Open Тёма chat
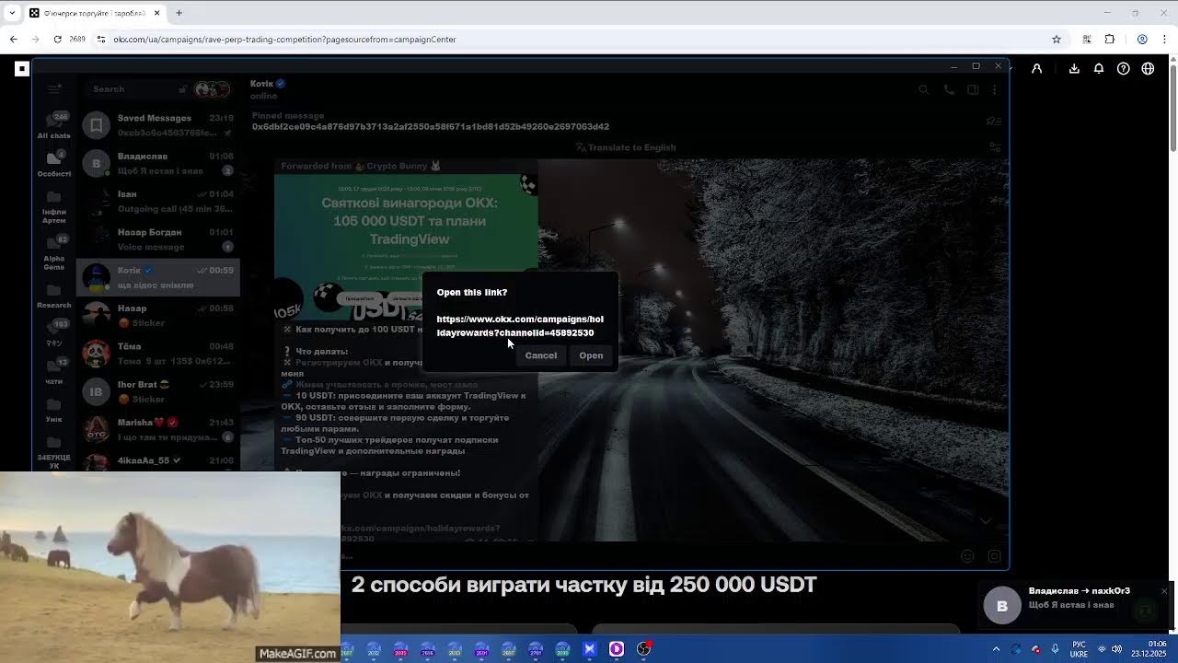Screen dimensions: 1178x663 158,354
